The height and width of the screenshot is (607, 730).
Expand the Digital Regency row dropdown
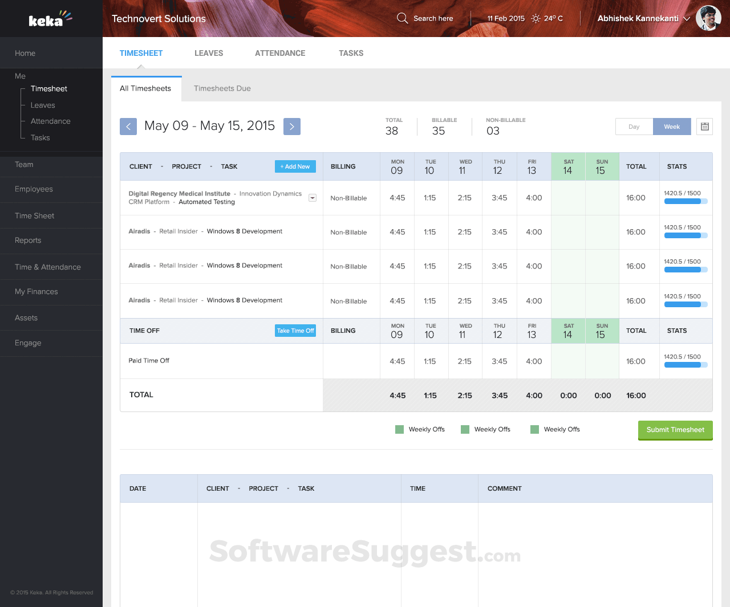click(x=313, y=198)
